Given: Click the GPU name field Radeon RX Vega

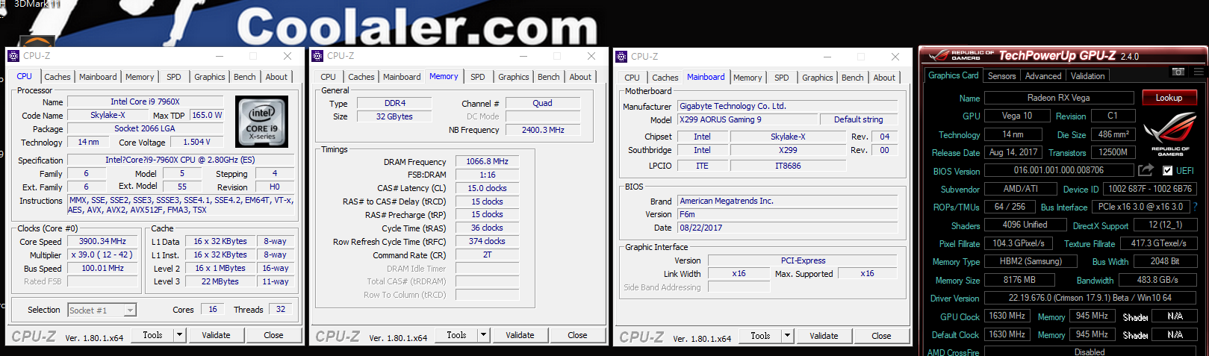Looking at the screenshot, I should (1058, 98).
